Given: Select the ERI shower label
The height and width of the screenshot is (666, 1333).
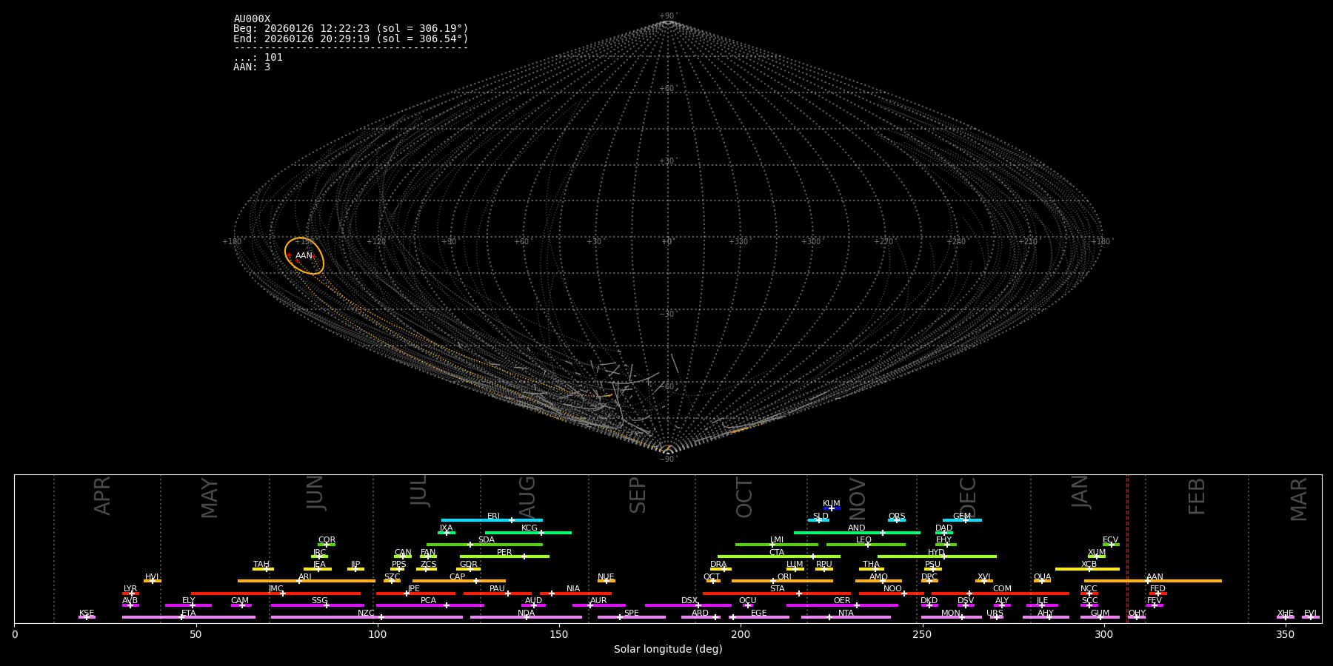Looking at the screenshot, I should (x=493, y=517).
